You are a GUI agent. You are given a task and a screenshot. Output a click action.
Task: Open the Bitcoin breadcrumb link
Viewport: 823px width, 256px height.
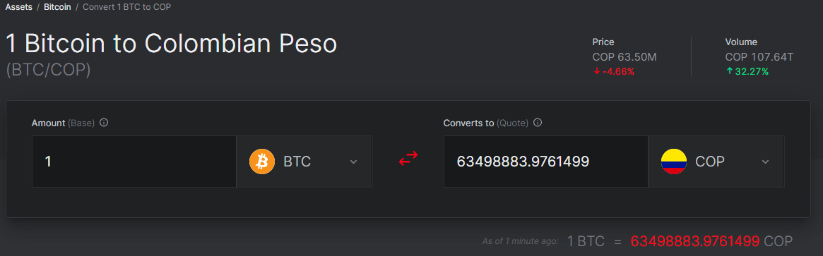[x=58, y=7]
